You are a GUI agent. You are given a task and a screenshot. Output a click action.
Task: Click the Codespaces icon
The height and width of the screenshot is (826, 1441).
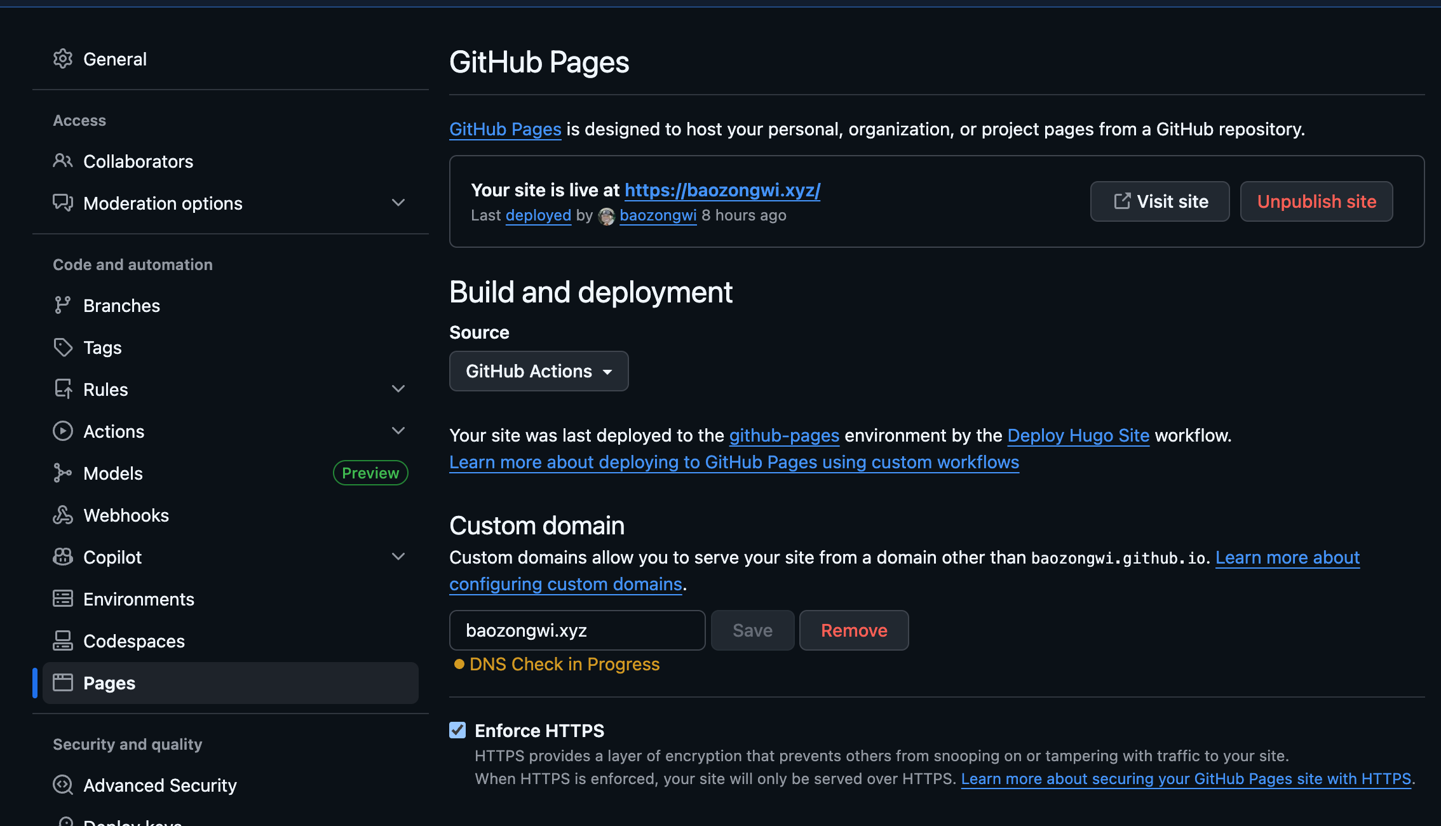tap(63, 641)
